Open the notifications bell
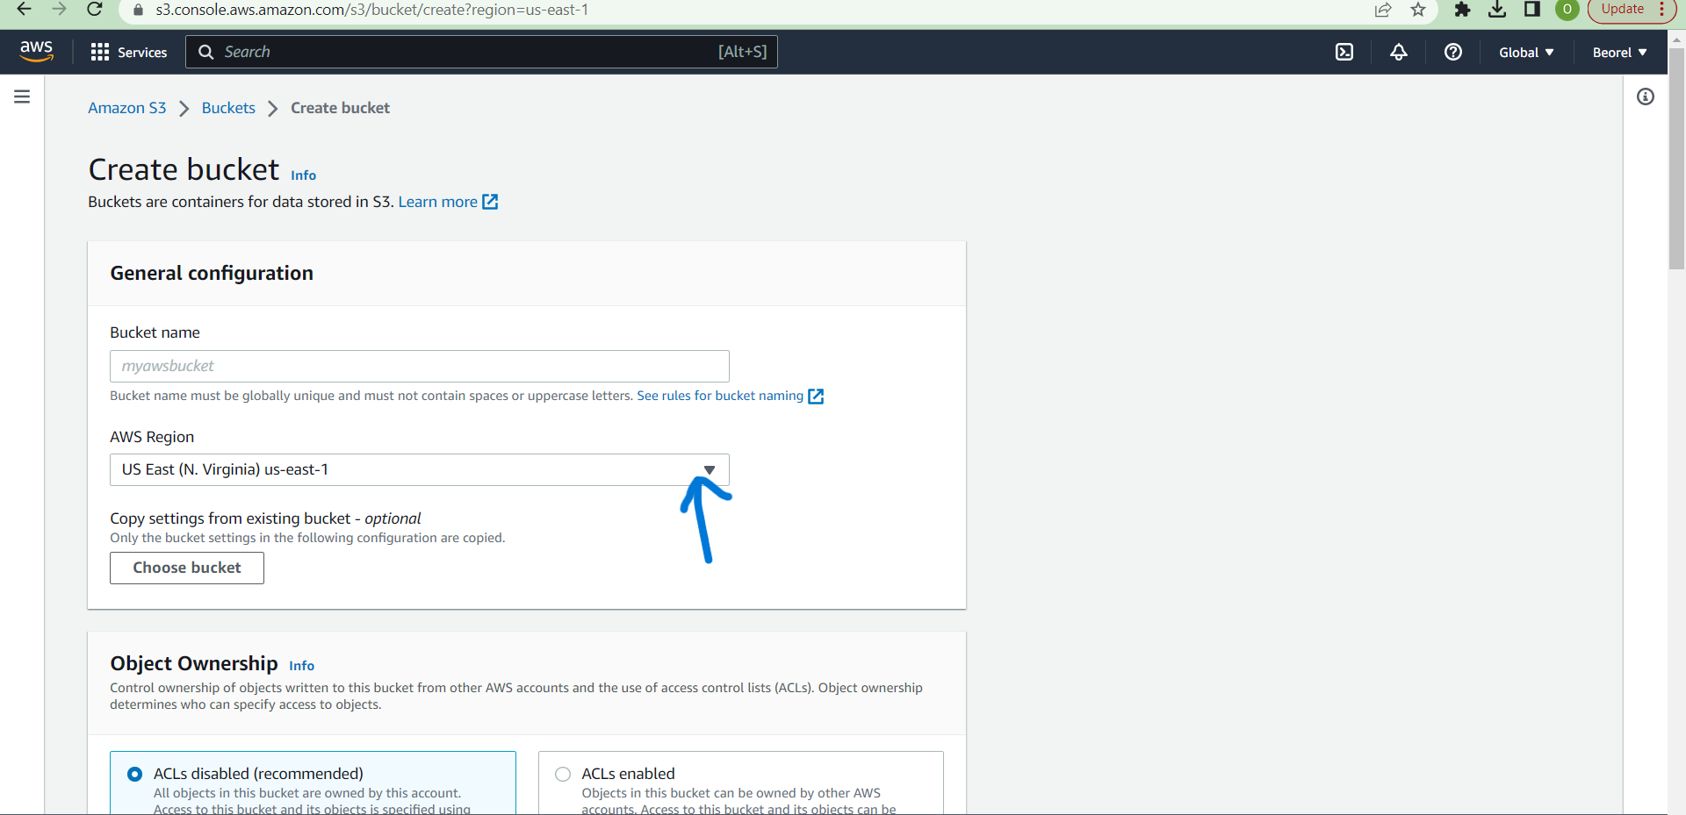 [1399, 53]
